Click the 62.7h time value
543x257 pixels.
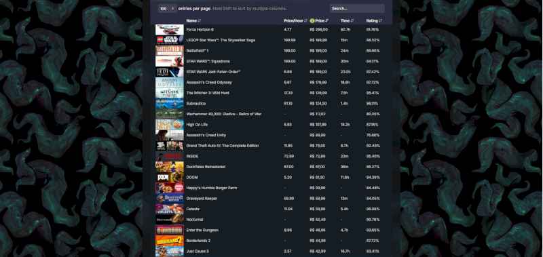click(345, 30)
